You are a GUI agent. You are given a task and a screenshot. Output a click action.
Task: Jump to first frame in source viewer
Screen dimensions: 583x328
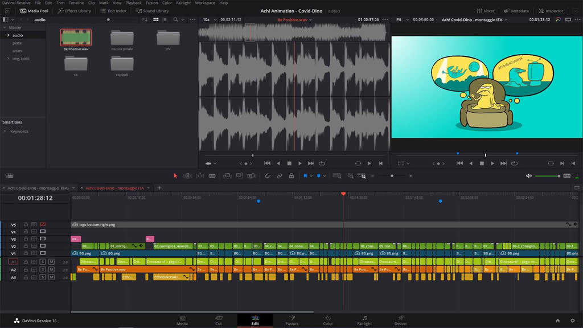(267, 163)
